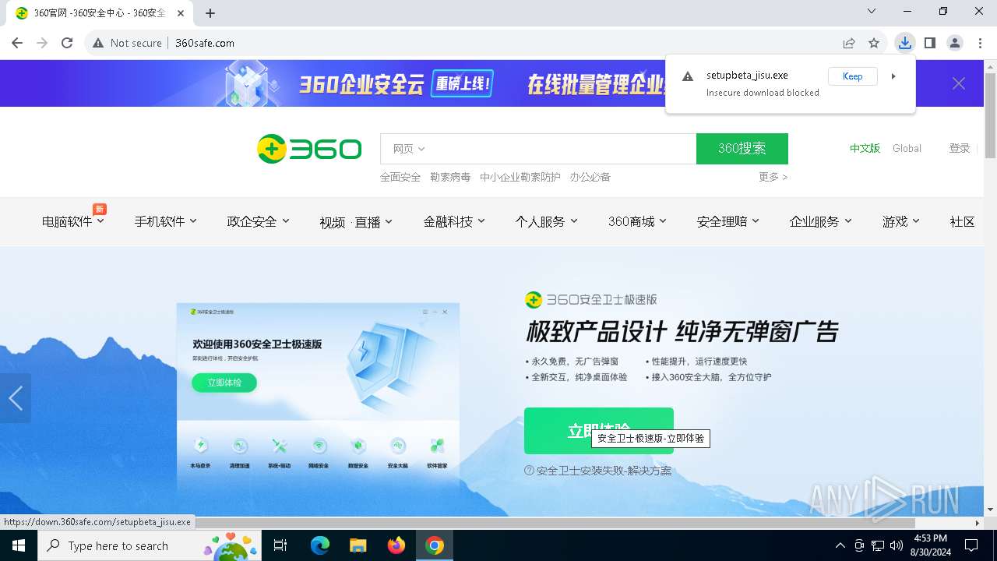The image size is (997, 561).
Task: Open the 办公必备 link
Action: [x=590, y=177]
